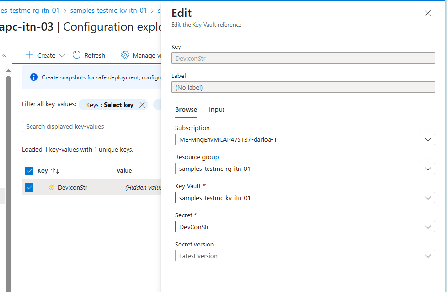Switch to the Input tab
Image resolution: width=447 pixels, height=292 pixels.
[217, 110]
